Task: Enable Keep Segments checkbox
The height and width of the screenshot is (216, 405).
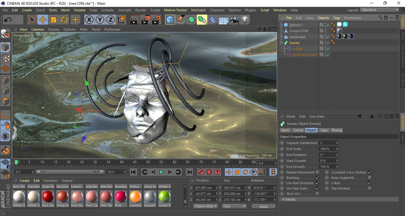Action: tap(370, 178)
